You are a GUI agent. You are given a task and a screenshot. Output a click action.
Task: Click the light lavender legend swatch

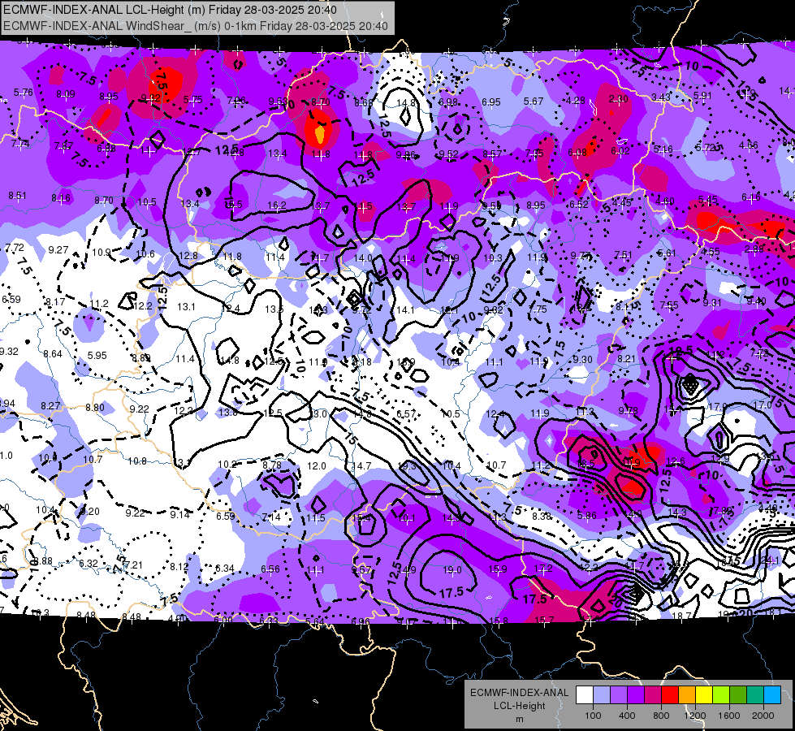point(602,695)
